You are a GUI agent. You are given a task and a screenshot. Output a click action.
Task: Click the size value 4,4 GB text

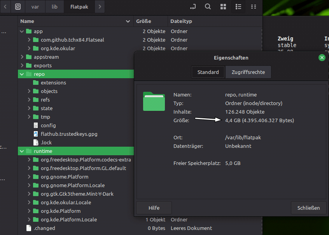[x=259, y=120]
